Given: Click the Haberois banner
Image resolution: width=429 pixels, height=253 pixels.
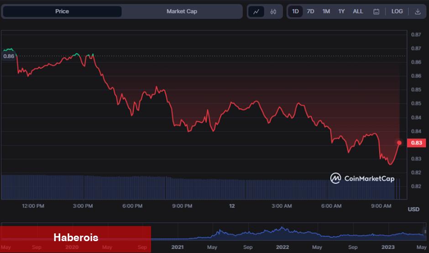Looking at the screenshot, I should (x=75, y=239).
